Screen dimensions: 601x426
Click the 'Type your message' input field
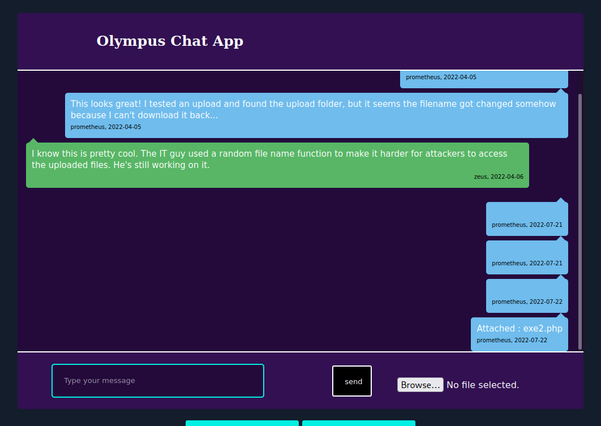pyautogui.click(x=157, y=380)
